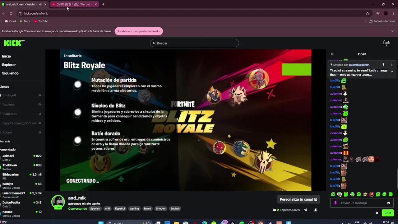This screenshot has height=224, width=398.
Task: Open the user avatar menu at top right
Action: pos(386,43)
